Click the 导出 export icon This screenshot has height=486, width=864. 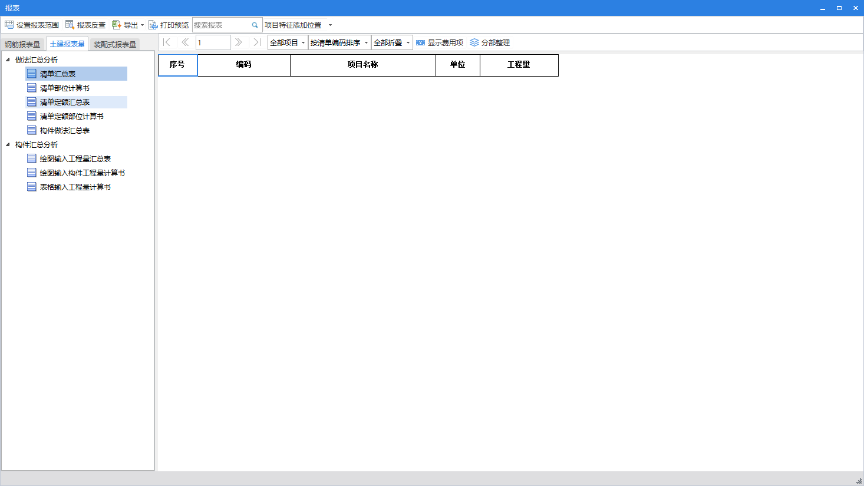point(116,25)
